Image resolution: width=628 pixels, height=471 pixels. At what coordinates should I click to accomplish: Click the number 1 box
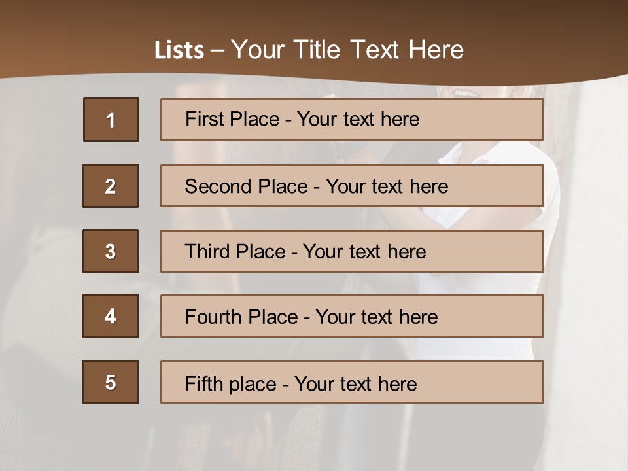tap(111, 120)
